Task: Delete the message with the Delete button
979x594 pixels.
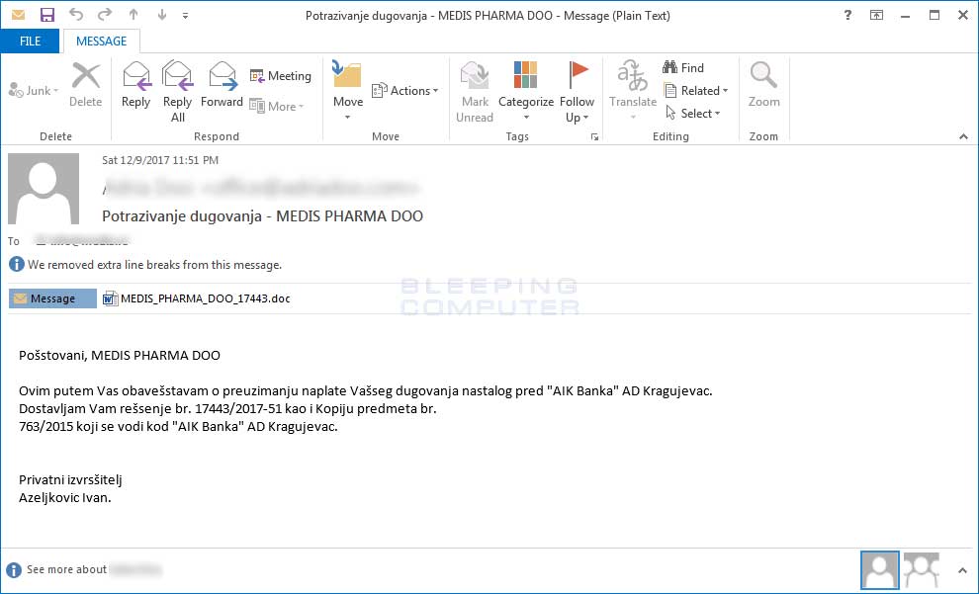Action: click(85, 85)
